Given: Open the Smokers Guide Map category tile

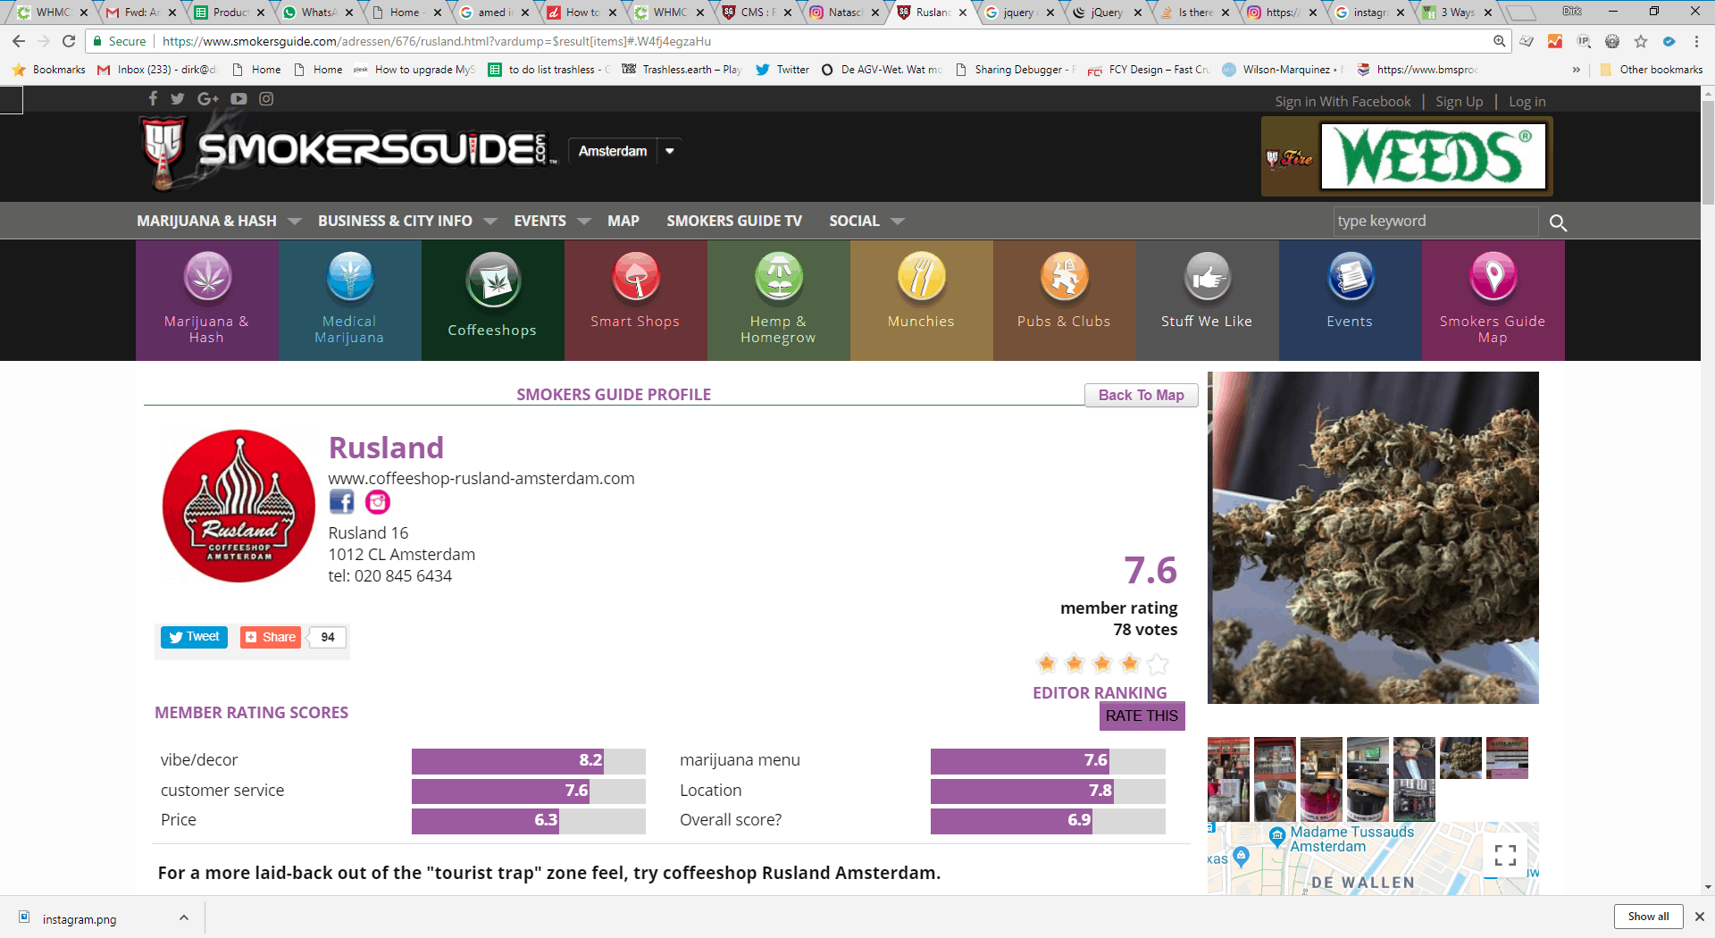Looking at the screenshot, I should pos(1493,300).
